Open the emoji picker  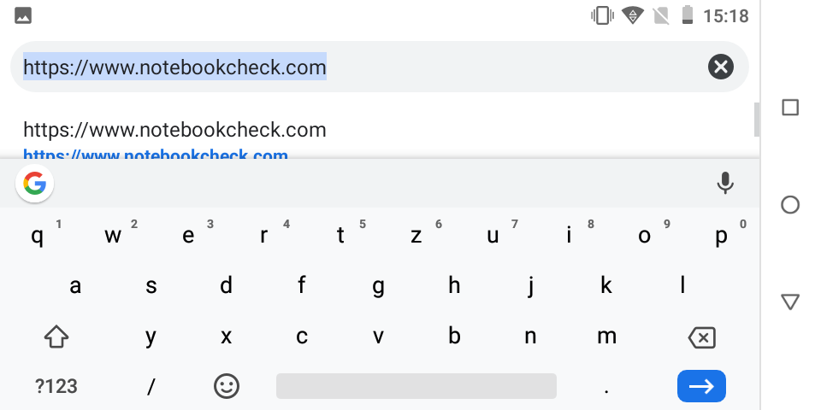(x=226, y=386)
